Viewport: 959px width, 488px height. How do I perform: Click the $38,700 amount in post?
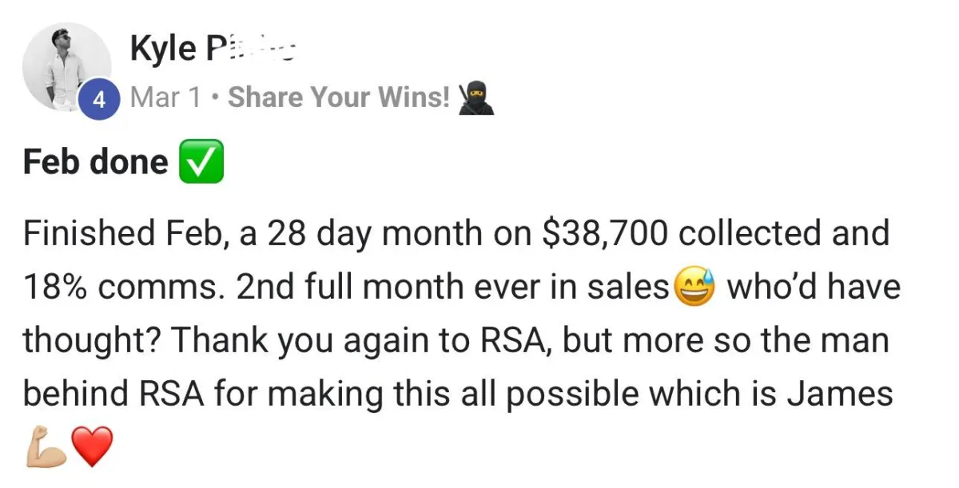click(604, 233)
